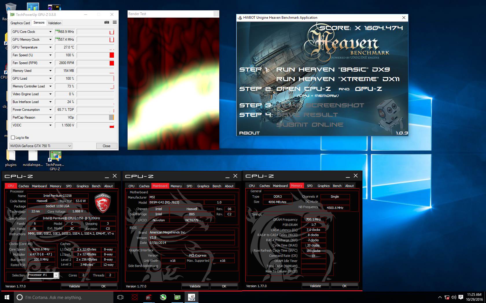The image size is (486, 303).
Task: Click GPU-Z link in Heaven step 2
Action: [x=368, y=89]
